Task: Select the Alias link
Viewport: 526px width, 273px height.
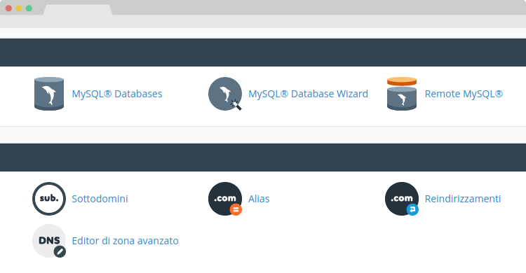Action: pos(259,199)
